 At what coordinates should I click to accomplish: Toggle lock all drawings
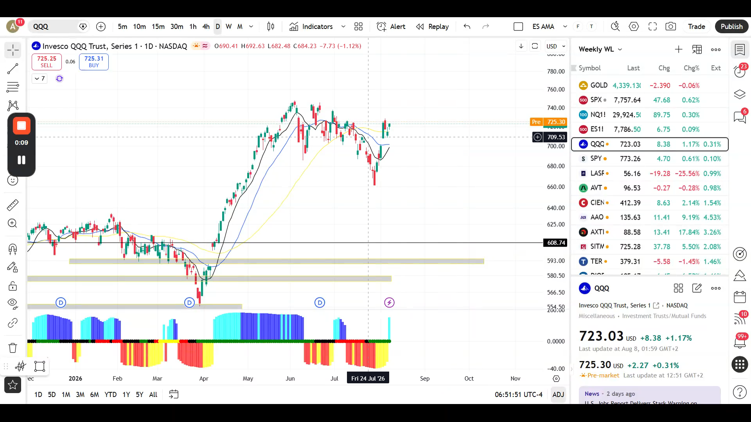pyautogui.click(x=13, y=286)
